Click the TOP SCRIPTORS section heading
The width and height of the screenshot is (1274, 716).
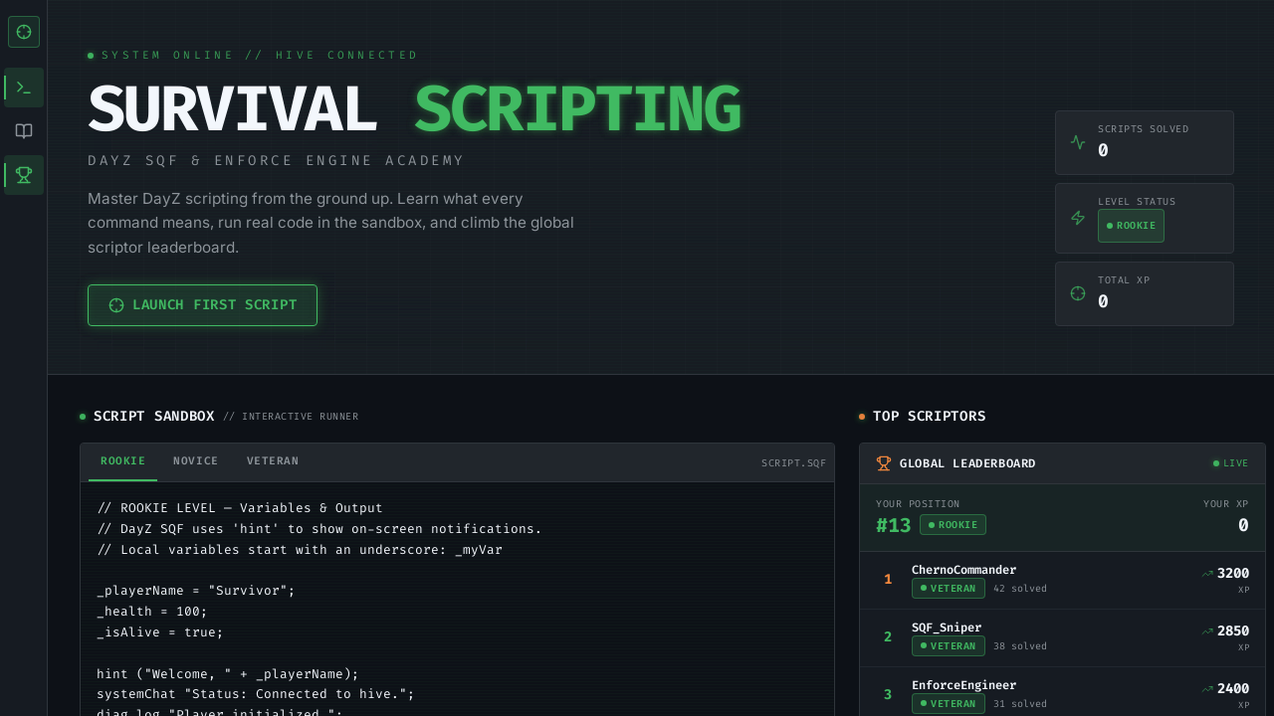[x=930, y=416]
